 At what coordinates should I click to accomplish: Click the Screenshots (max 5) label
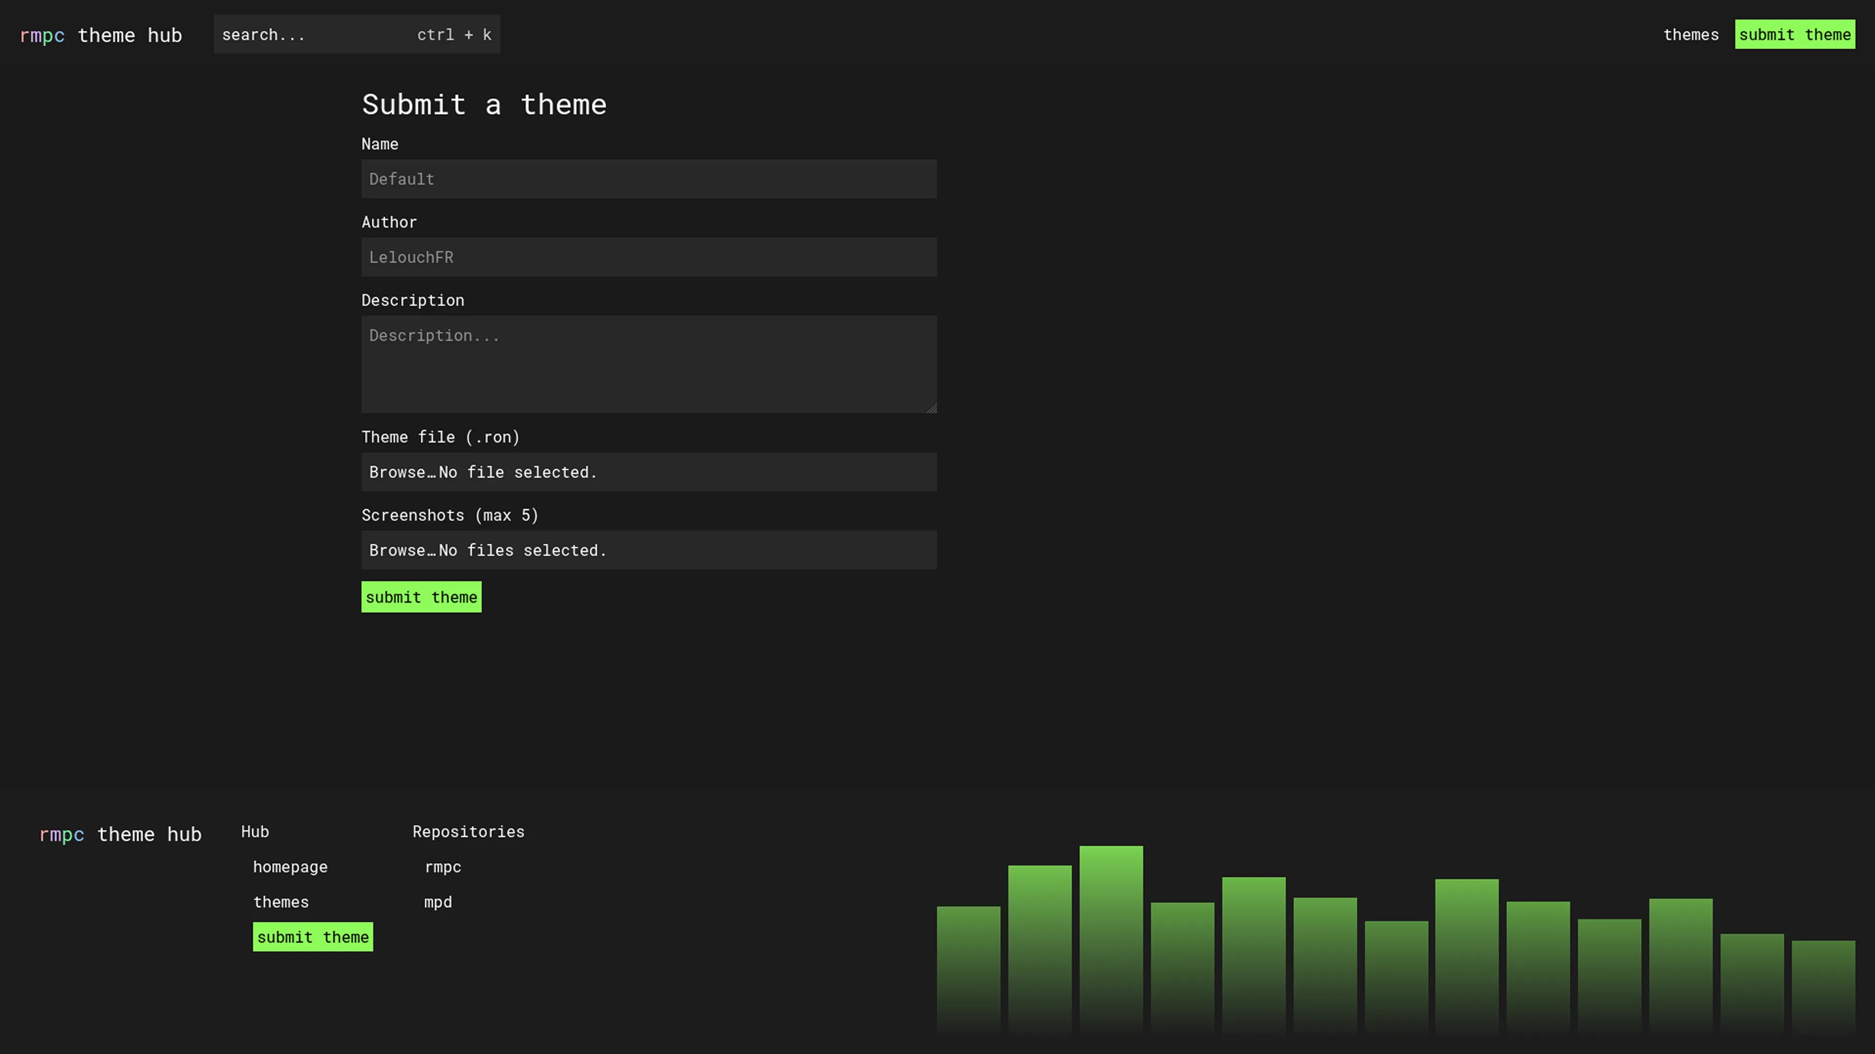pyautogui.click(x=450, y=515)
